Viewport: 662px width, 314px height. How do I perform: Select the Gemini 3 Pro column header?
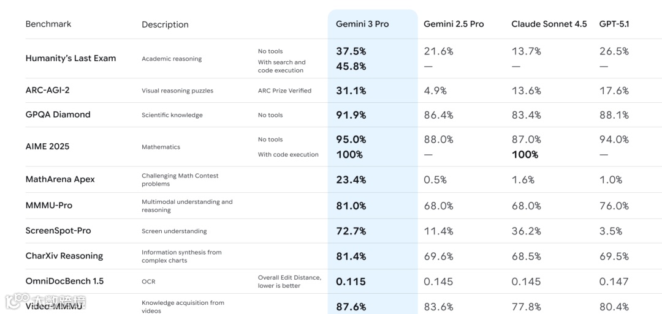tap(362, 24)
